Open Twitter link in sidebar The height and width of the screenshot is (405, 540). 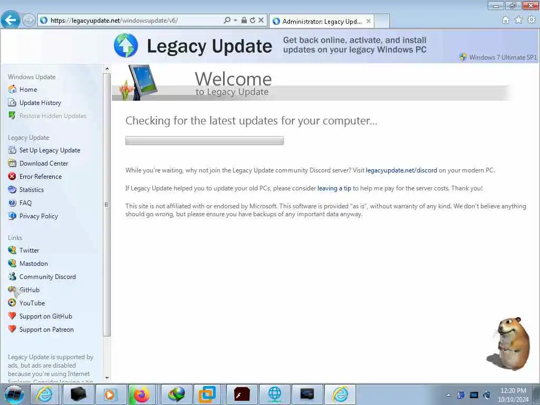pyautogui.click(x=30, y=250)
